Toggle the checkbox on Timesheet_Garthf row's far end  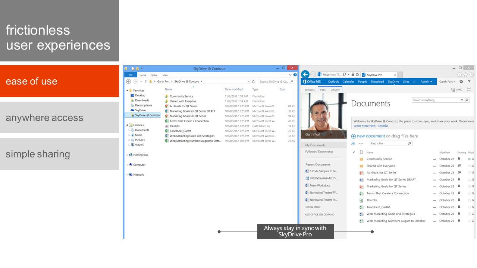(x=469, y=207)
